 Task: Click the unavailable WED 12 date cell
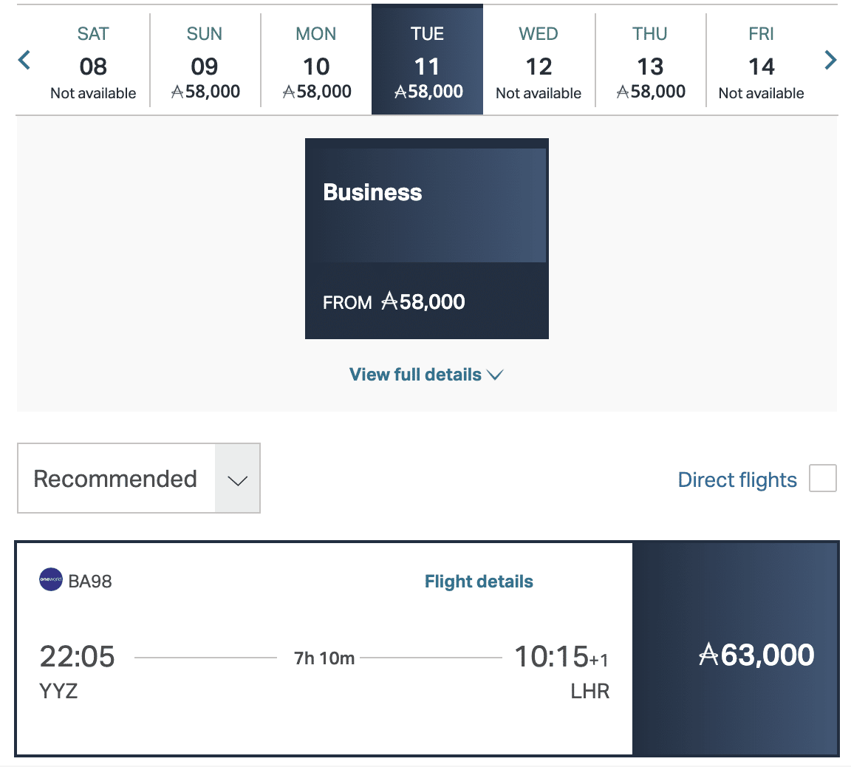[539, 60]
